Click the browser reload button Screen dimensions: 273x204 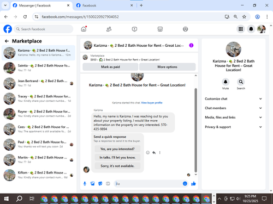pos(25,17)
